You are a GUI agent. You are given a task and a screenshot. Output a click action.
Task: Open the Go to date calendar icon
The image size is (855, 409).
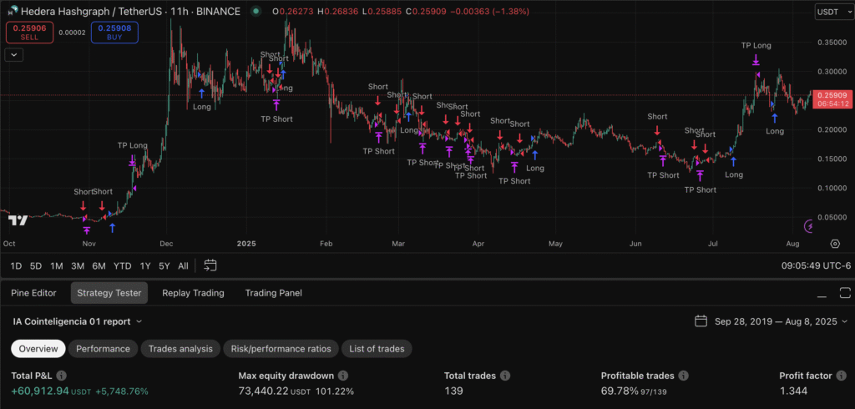(210, 265)
